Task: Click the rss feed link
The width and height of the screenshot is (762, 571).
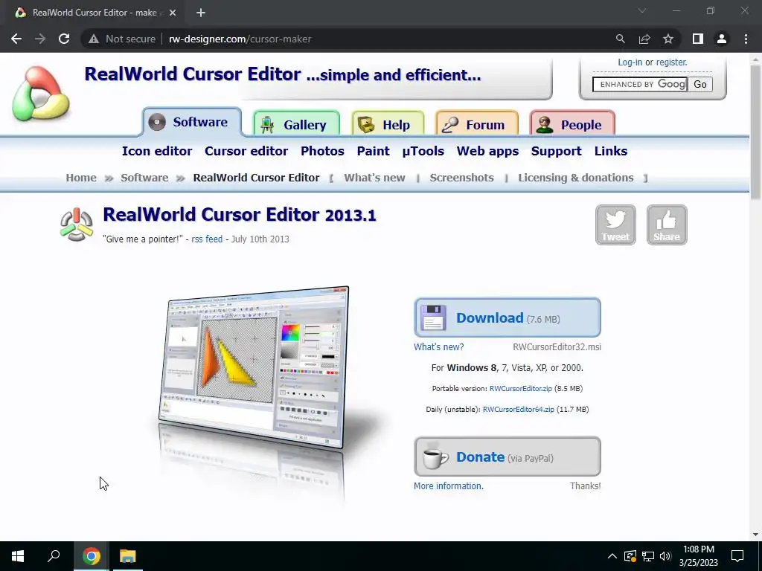Action: tap(207, 239)
